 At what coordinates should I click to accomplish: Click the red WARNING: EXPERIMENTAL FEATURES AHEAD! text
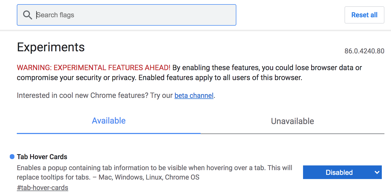[93, 68]
